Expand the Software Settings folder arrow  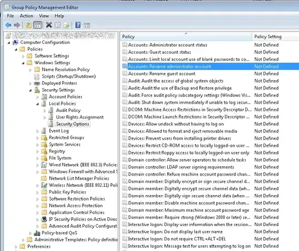point(23,56)
